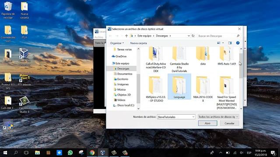The image size is (280, 157).
Task: Select the Nueva carpeta desktop folder
Action: 24,10
